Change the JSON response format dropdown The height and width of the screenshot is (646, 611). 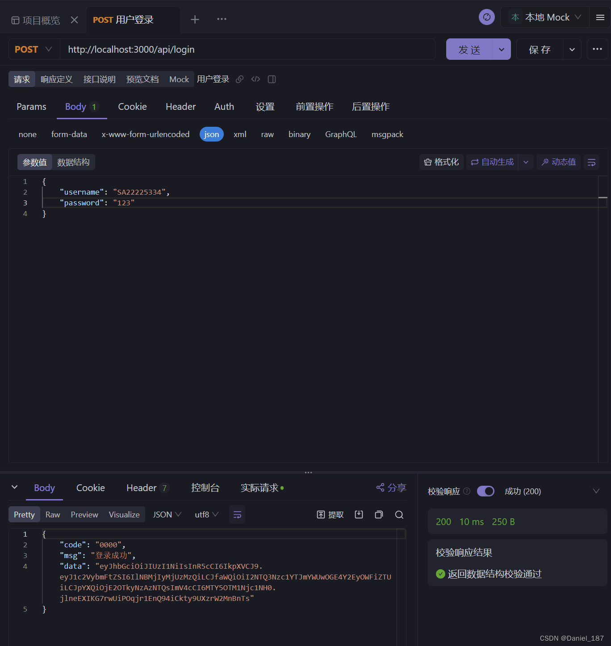167,515
